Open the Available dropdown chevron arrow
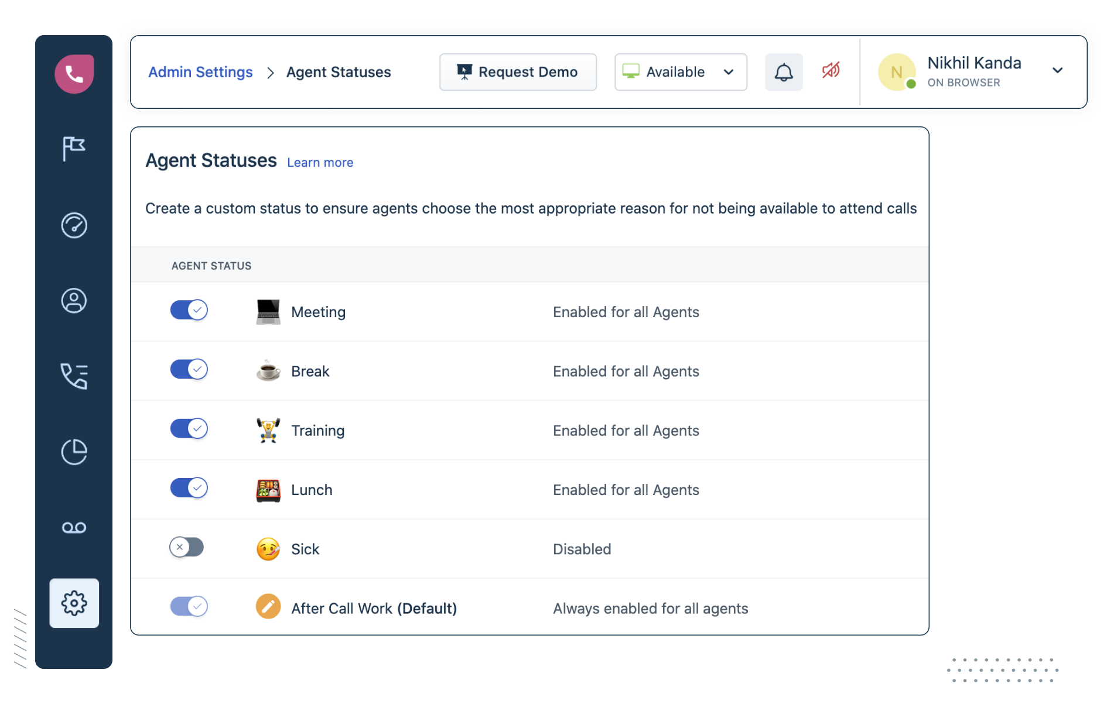 click(729, 72)
